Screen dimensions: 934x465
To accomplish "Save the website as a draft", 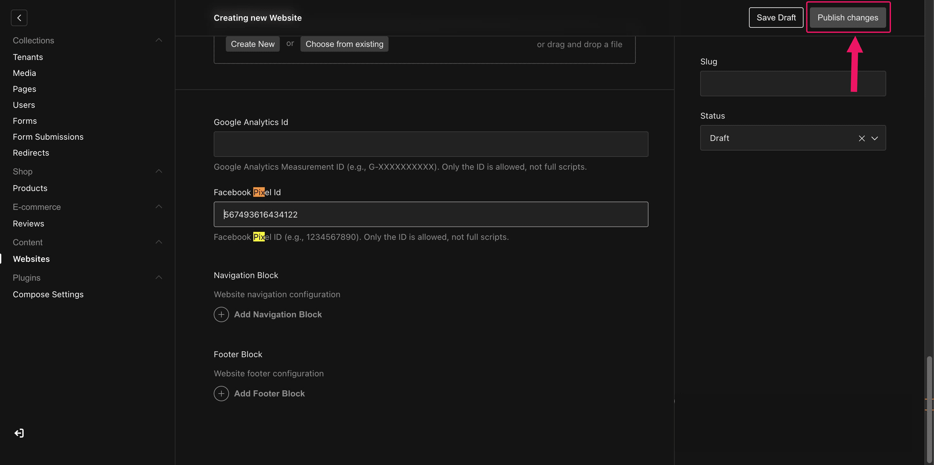I will pyautogui.click(x=776, y=17).
